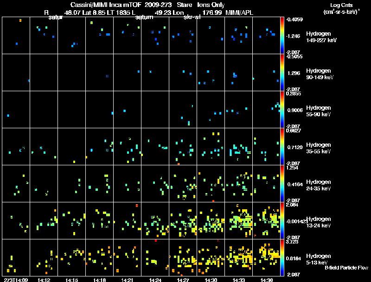This screenshot has width=371, height=282.
Task: Click the Hydrogen 149-227 keV color bar
Action: [282, 36]
